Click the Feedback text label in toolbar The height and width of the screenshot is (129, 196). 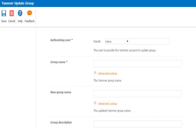(30, 21)
